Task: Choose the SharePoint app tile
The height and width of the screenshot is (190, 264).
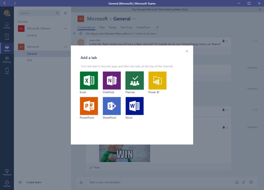Action: click(112, 106)
